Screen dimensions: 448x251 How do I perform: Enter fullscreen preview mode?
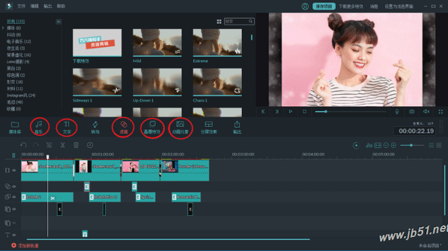[x=440, y=111]
